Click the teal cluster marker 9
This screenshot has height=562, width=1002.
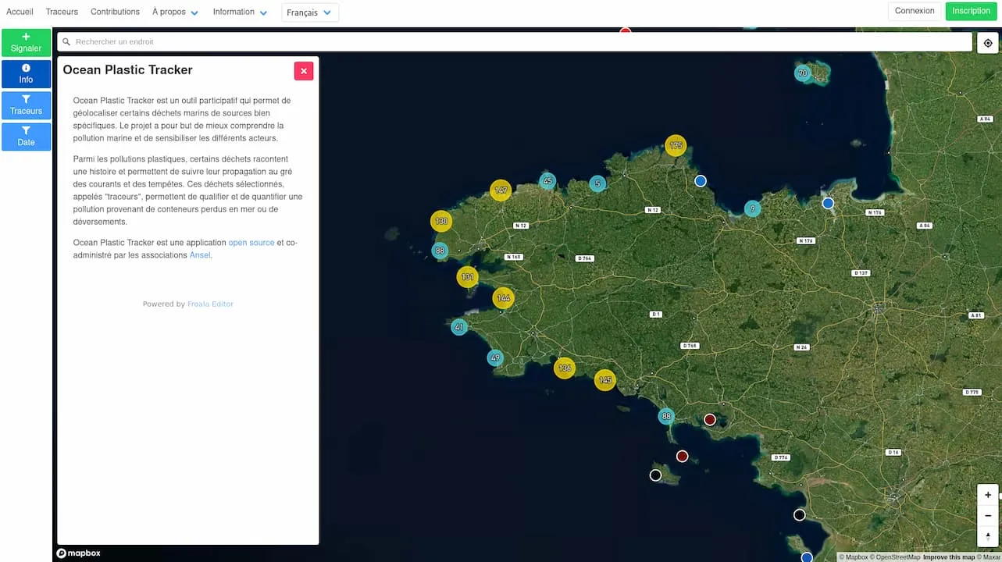(752, 208)
